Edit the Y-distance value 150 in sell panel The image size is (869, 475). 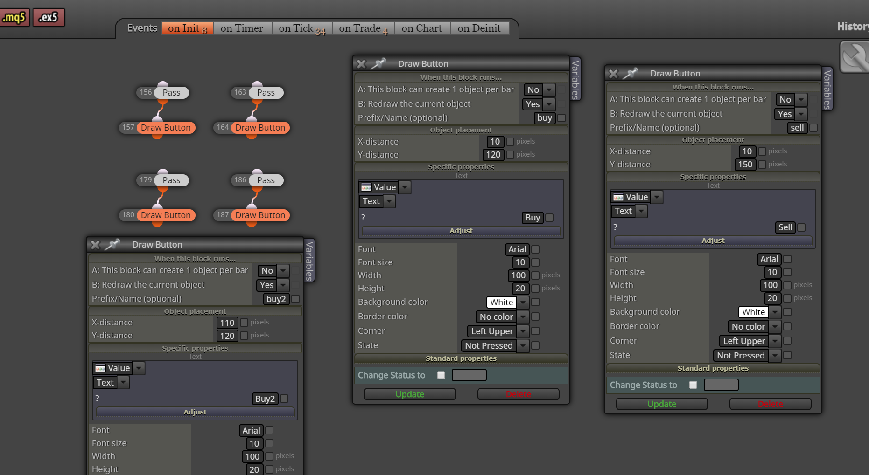click(745, 165)
